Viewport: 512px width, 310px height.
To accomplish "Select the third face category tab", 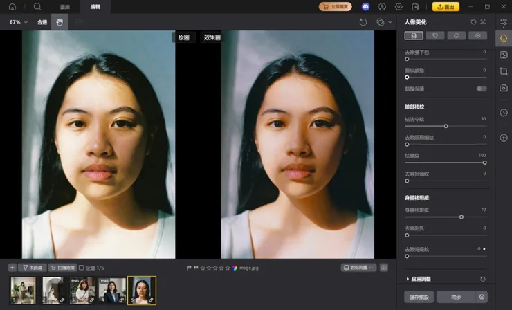I will point(457,35).
